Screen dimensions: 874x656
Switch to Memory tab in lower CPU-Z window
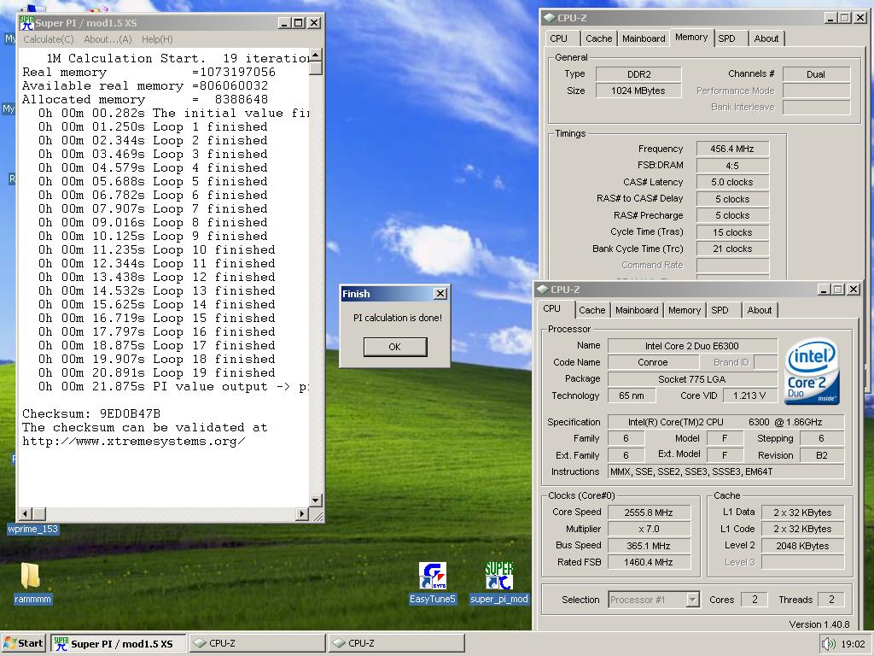click(685, 310)
